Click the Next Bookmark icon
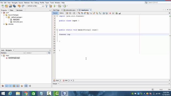 point(97,13)
